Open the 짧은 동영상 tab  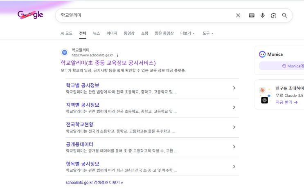point(164,33)
